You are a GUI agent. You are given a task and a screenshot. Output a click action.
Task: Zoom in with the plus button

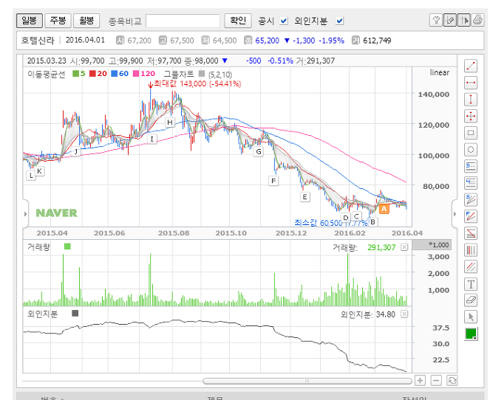[420, 380]
